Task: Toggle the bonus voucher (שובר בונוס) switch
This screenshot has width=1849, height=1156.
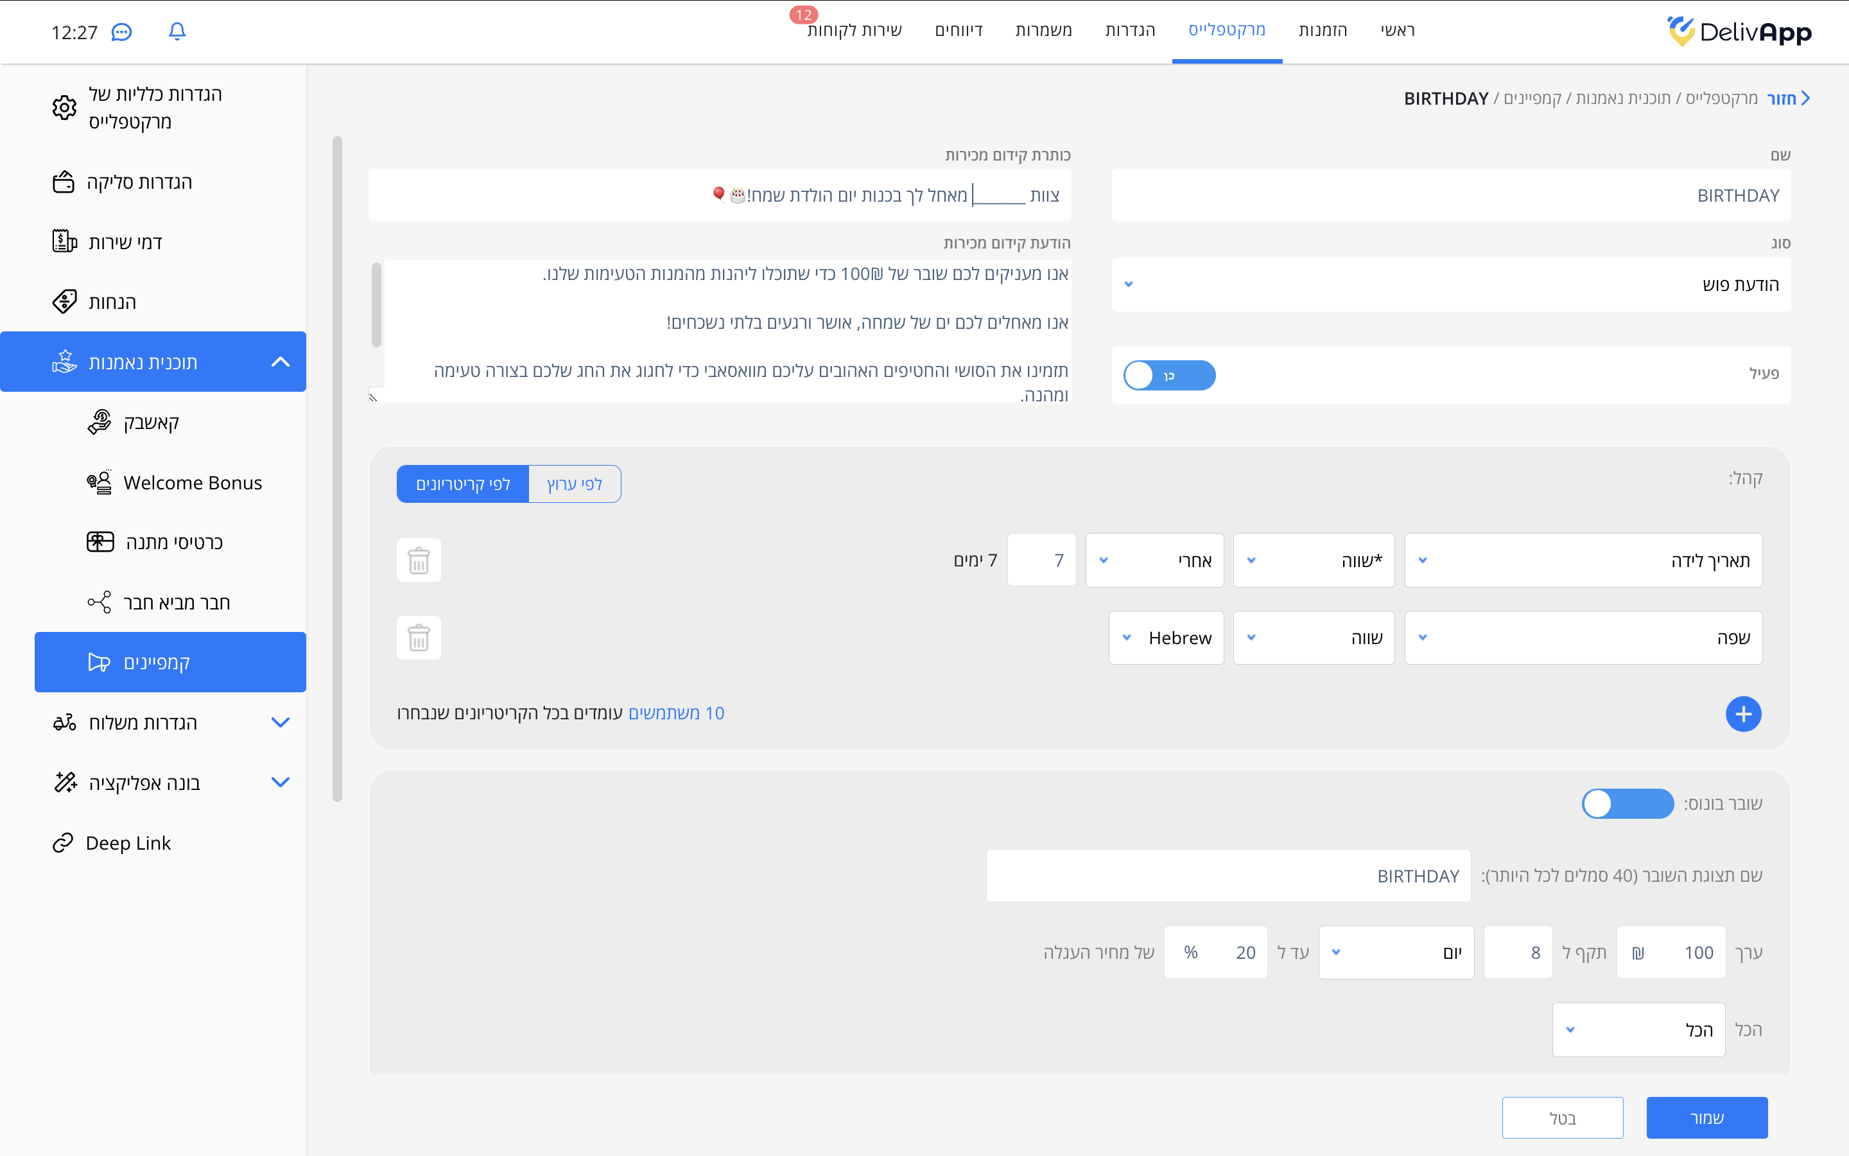Action: pyautogui.click(x=1628, y=803)
